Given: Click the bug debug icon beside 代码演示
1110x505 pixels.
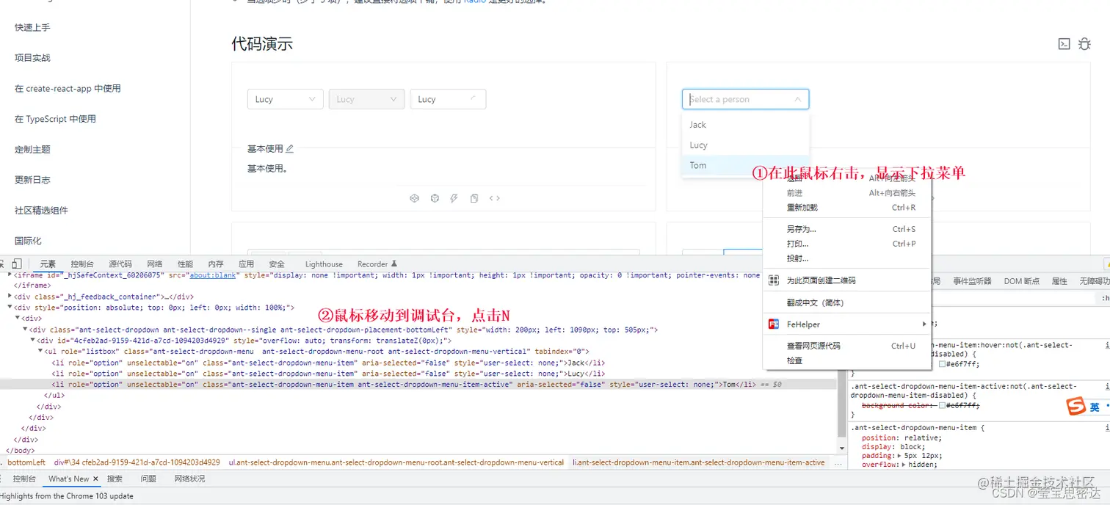Looking at the screenshot, I should [1084, 44].
